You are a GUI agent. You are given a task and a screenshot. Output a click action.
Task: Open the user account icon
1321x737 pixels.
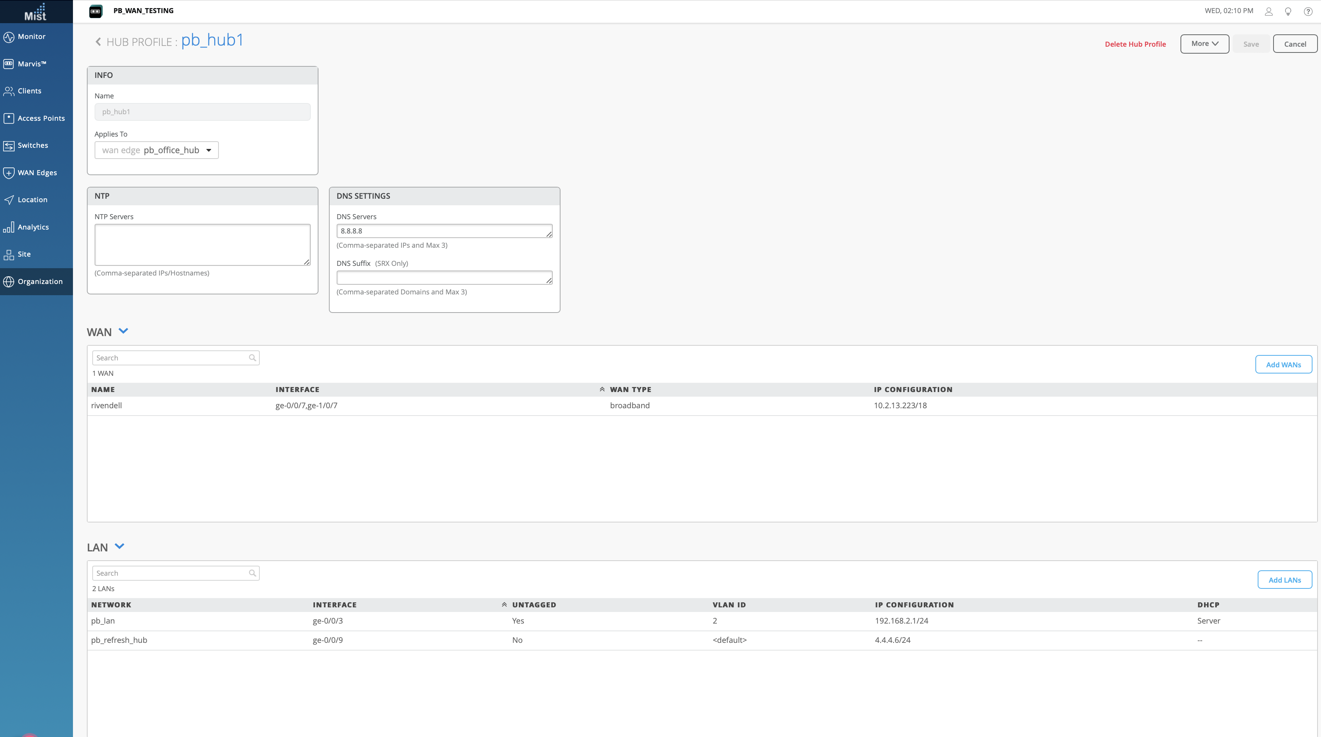pos(1268,11)
